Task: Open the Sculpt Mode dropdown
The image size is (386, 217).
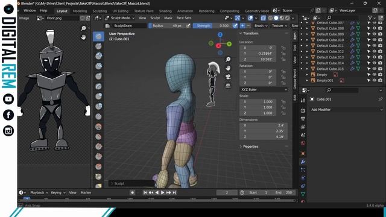Action: [x=120, y=18]
